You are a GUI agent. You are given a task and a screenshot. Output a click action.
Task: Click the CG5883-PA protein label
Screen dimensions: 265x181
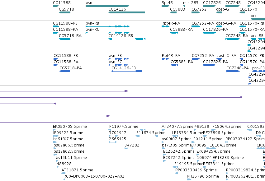(x=182, y=62)
